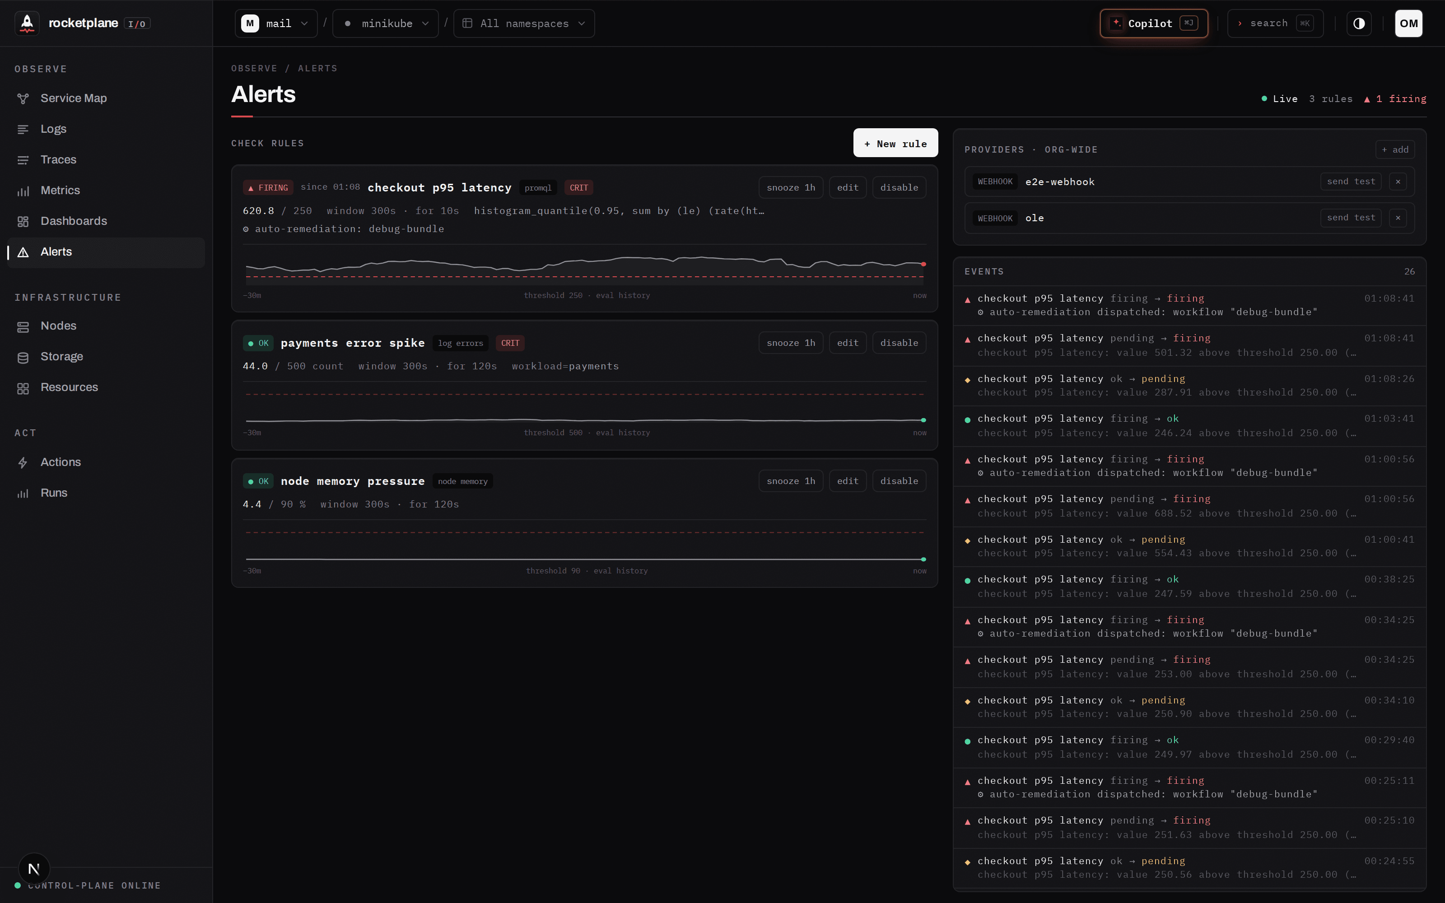Open Service Map from sidebar

[x=106, y=98]
